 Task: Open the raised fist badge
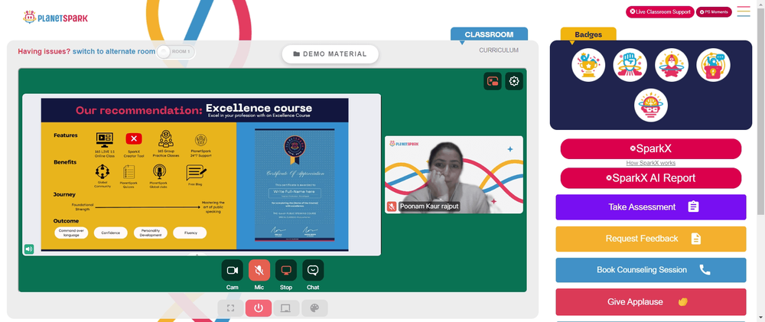(630, 65)
